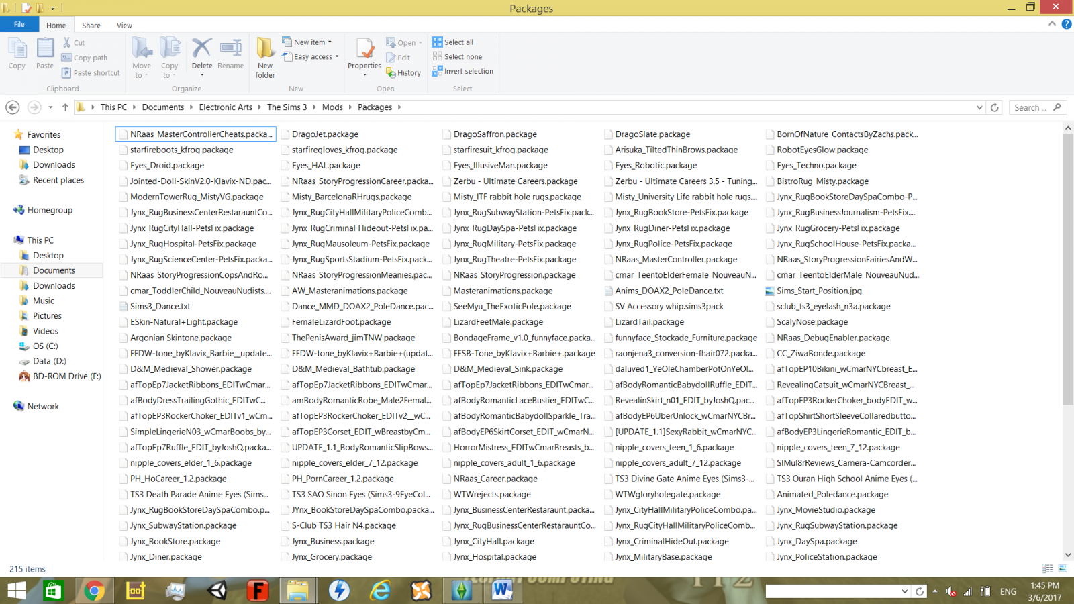Select Pictures under This PC
The height and width of the screenshot is (604, 1074).
[47, 316]
